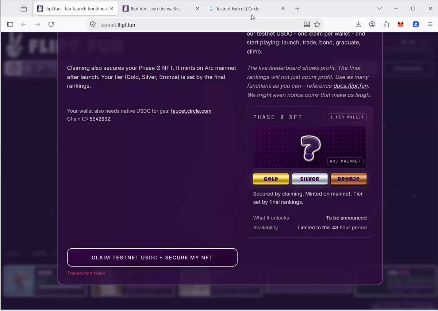Screen dimensions: 438x311
Task: Install the app via the address bar icon
Action: [307, 24]
